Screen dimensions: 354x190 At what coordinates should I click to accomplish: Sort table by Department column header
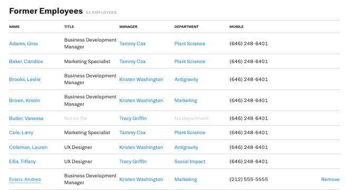186,26
